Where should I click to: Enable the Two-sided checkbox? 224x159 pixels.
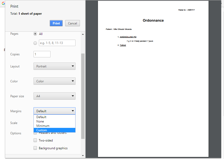tap(35, 140)
